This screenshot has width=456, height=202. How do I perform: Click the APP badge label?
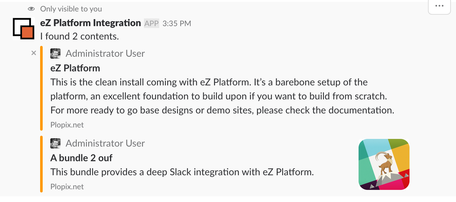point(152,23)
